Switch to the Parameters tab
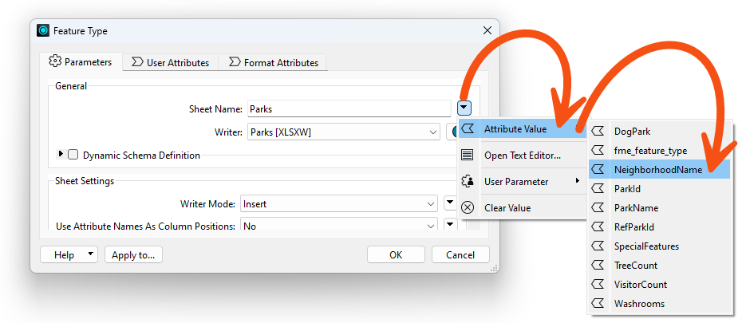The width and height of the screenshot is (742, 323). 81,62
